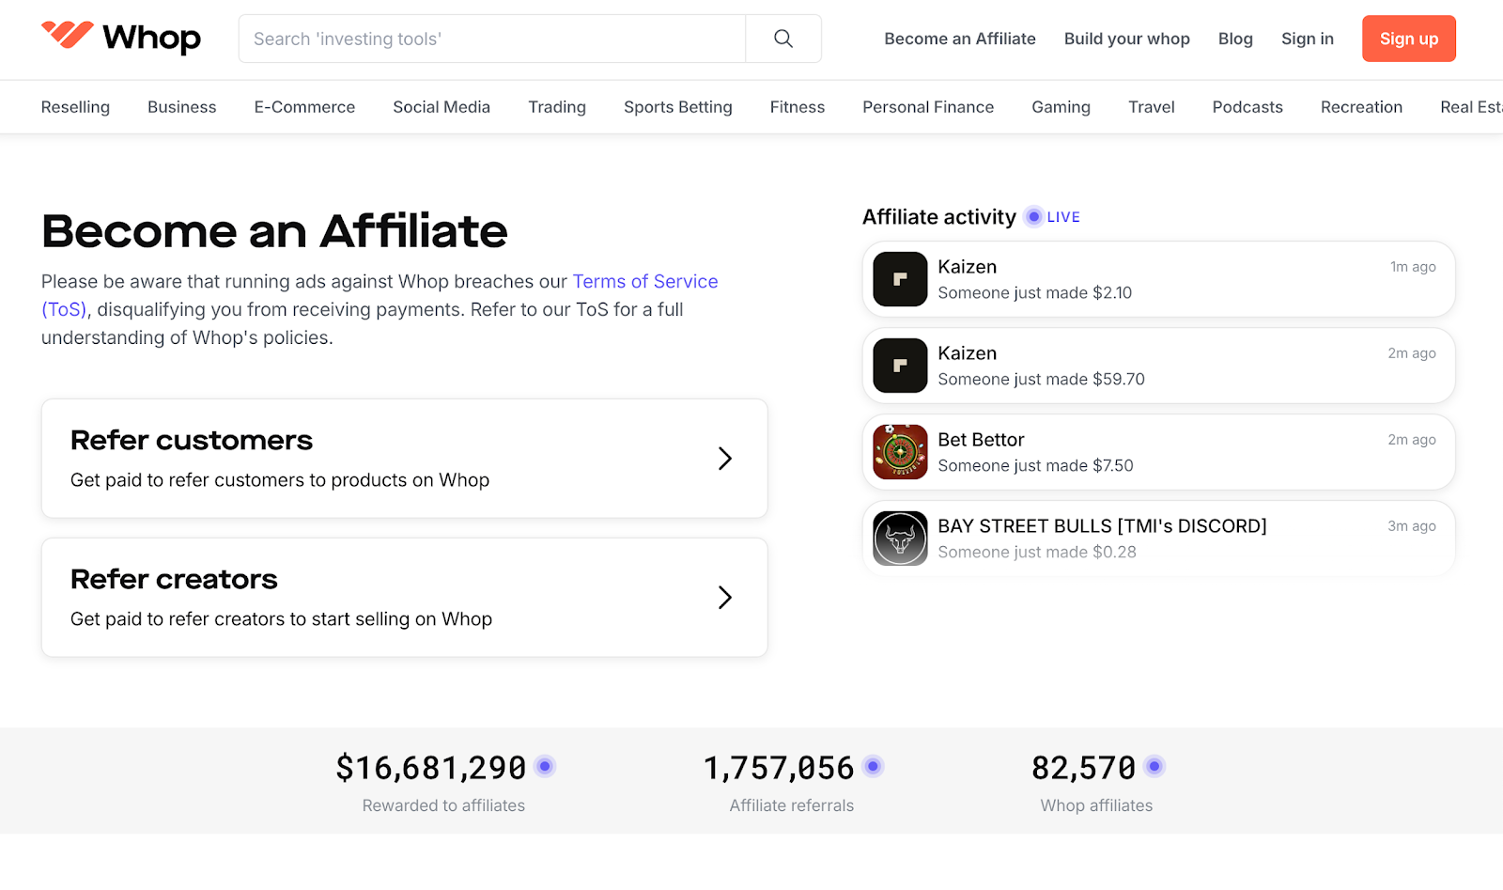
Task: Open the Kaizen activity avatar icon
Action: pos(898,278)
